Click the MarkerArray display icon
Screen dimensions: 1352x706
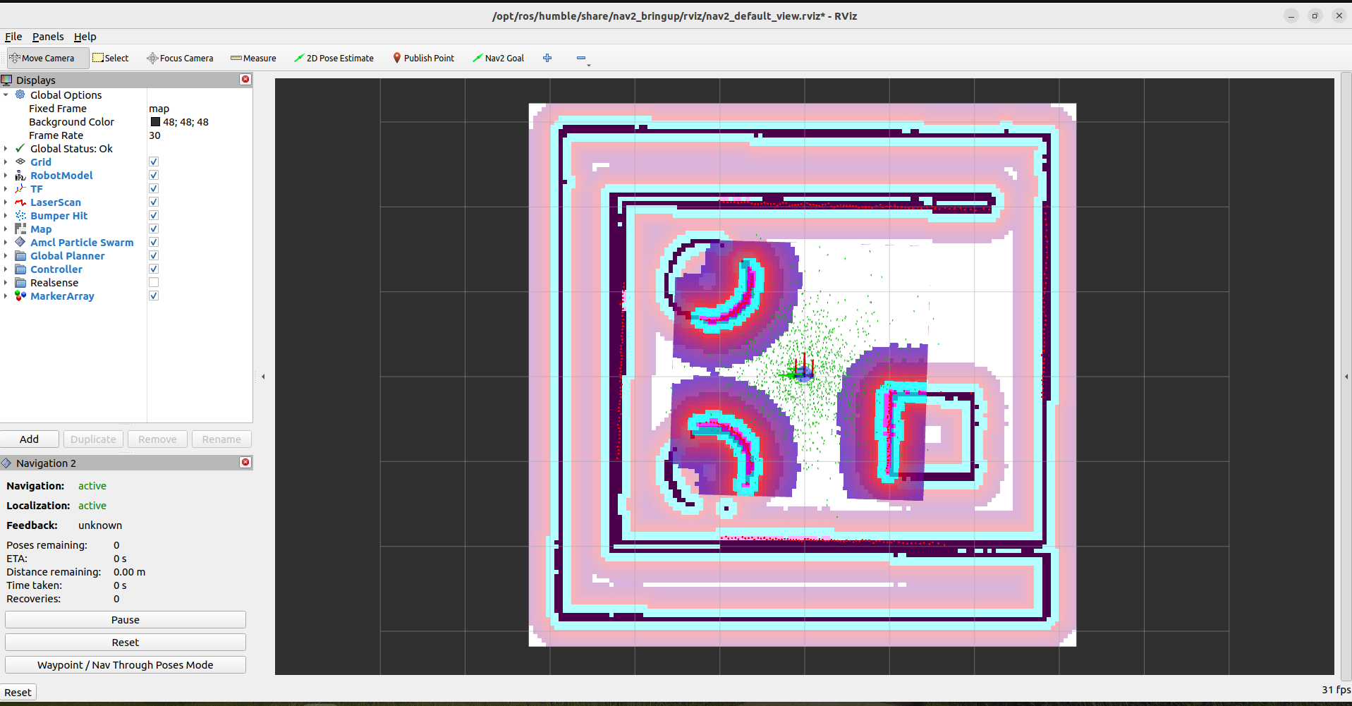point(20,296)
